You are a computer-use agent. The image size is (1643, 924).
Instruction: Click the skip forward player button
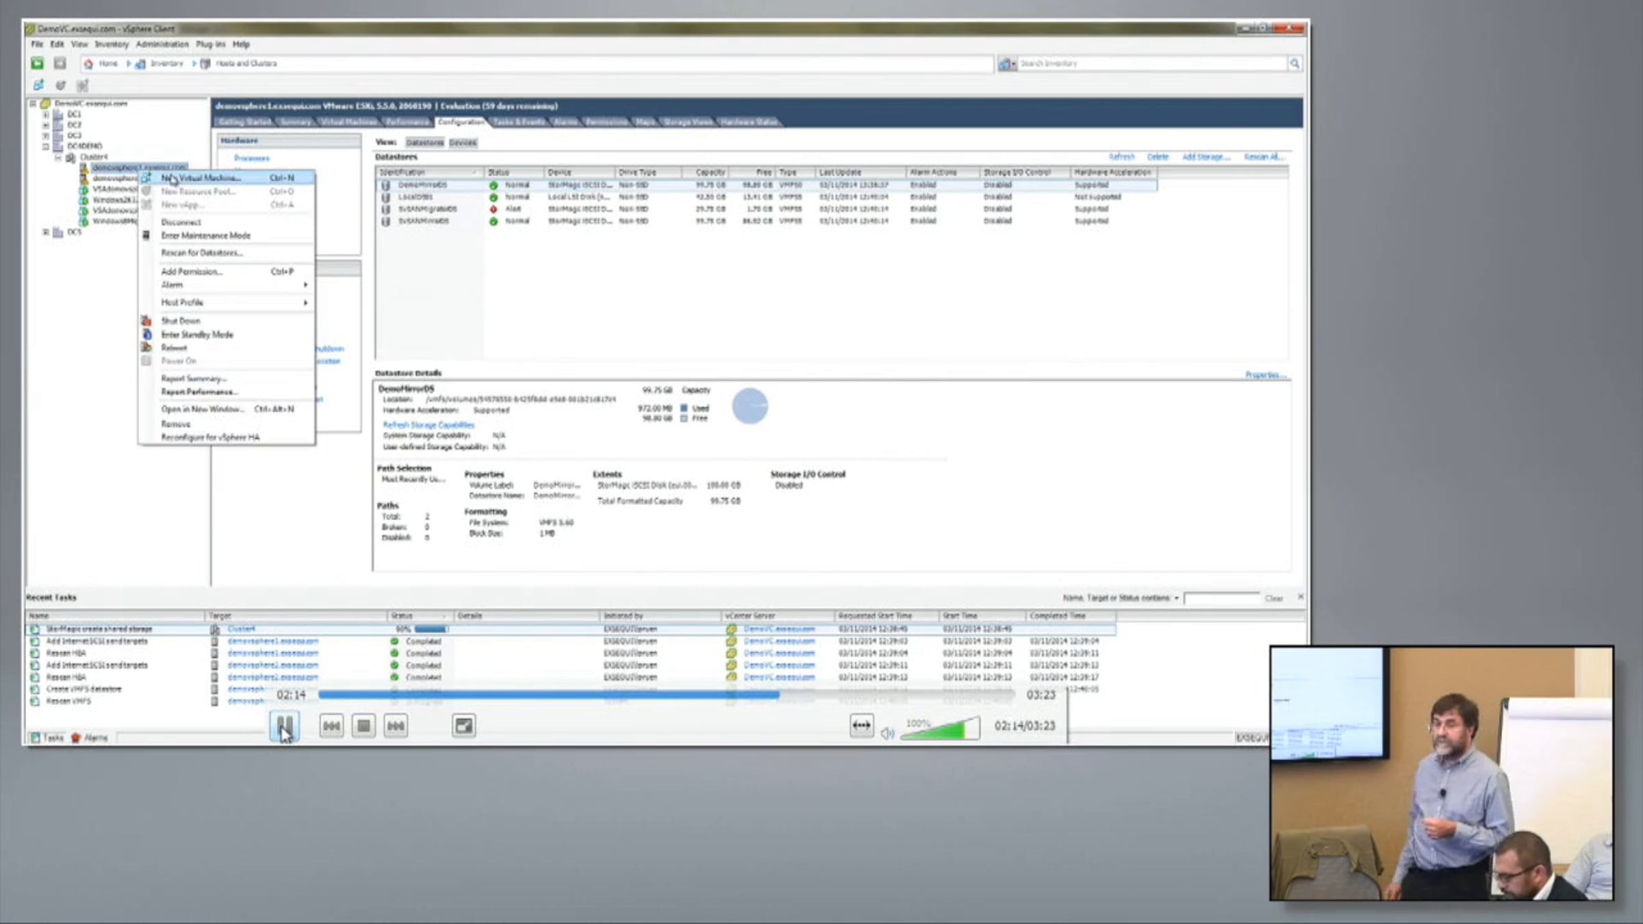pyautogui.click(x=396, y=726)
